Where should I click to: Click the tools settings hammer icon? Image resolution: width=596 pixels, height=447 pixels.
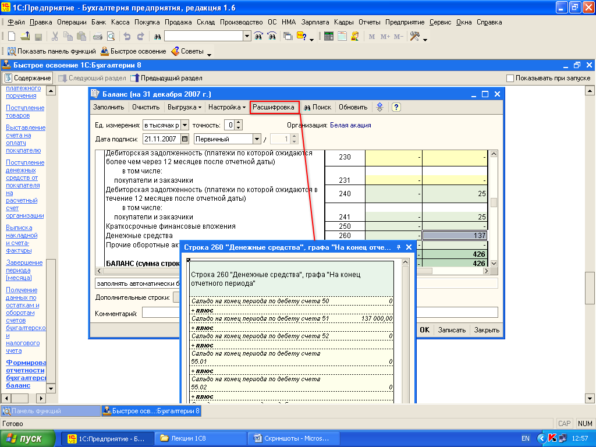(414, 37)
